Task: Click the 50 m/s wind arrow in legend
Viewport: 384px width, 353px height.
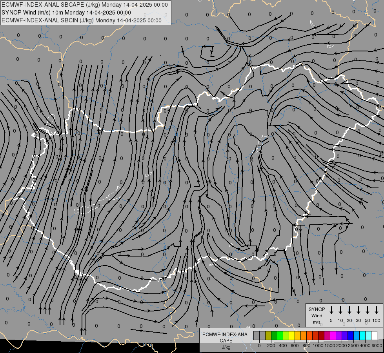Action: click(368, 310)
